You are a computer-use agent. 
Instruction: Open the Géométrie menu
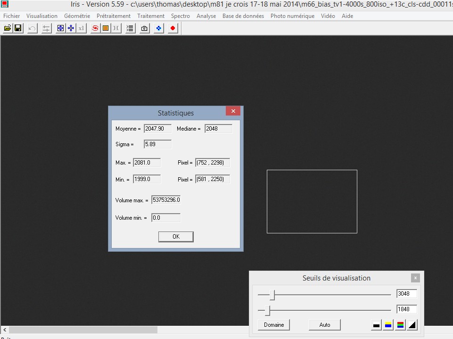[x=77, y=16]
